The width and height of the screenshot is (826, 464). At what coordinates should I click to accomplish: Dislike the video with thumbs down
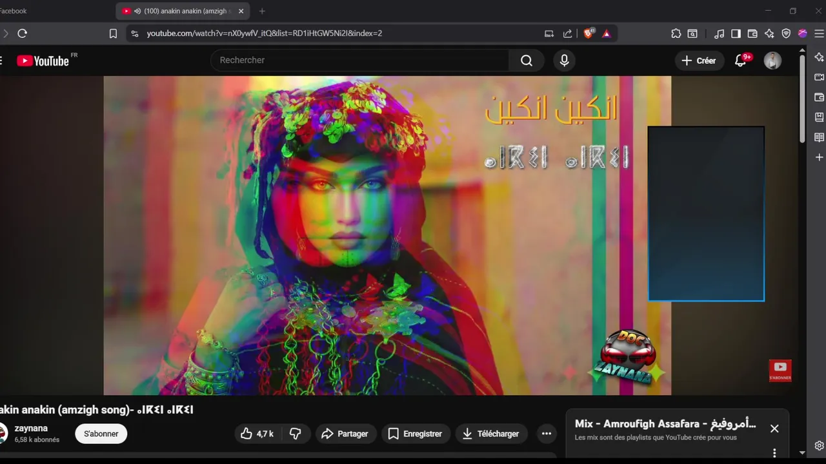296,434
